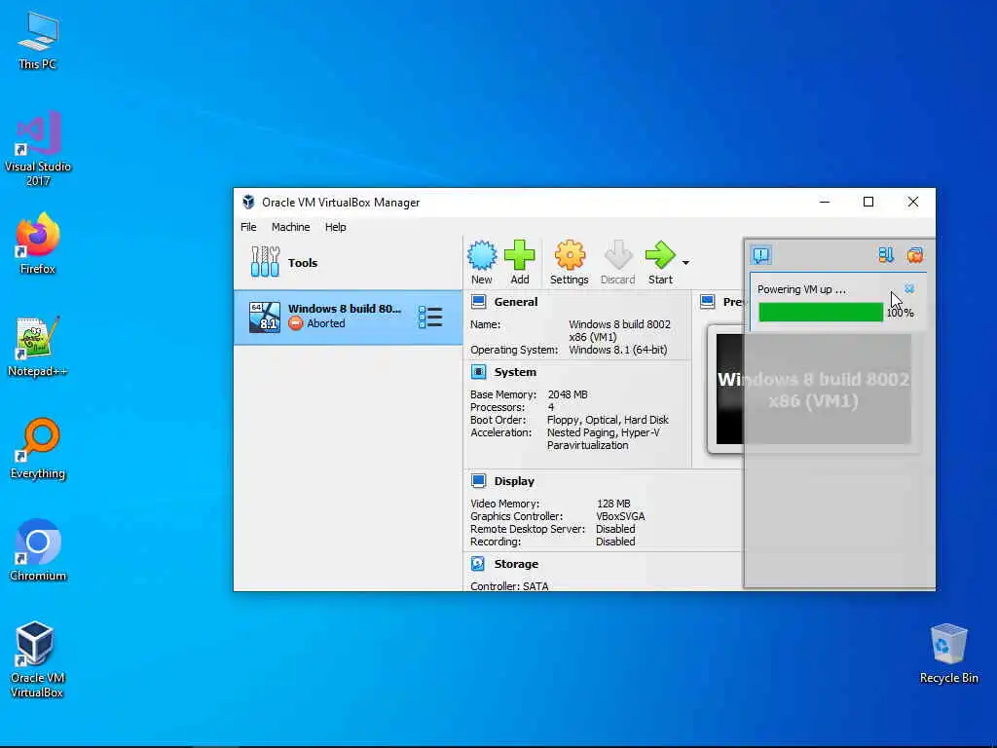
Task: Open the Help menu
Action: [x=335, y=227]
